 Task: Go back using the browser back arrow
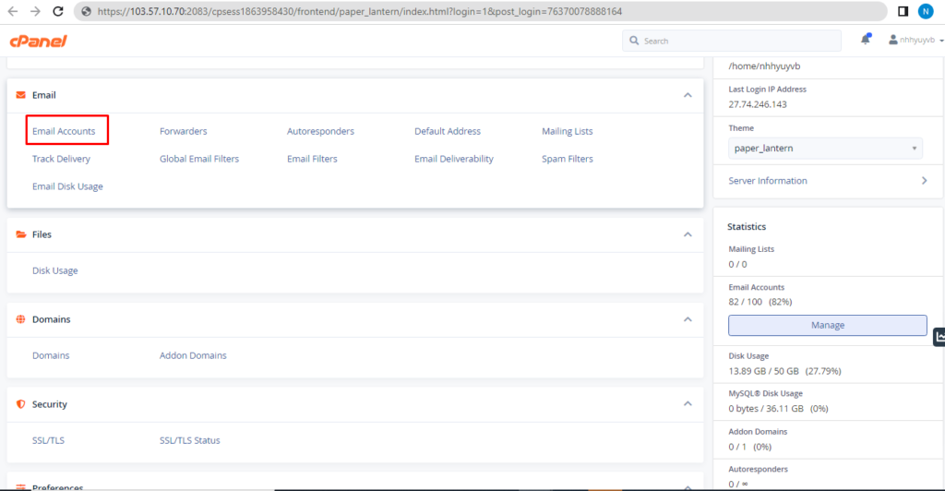(x=12, y=12)
